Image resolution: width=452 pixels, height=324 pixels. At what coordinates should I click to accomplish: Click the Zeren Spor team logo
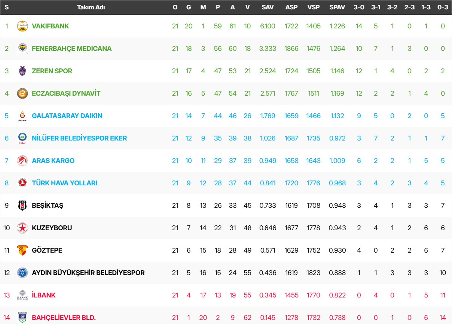(22, 71)
